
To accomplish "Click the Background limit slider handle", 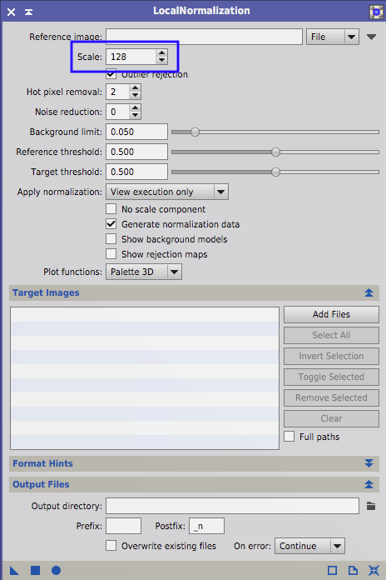I will click(x=195, y=132).
